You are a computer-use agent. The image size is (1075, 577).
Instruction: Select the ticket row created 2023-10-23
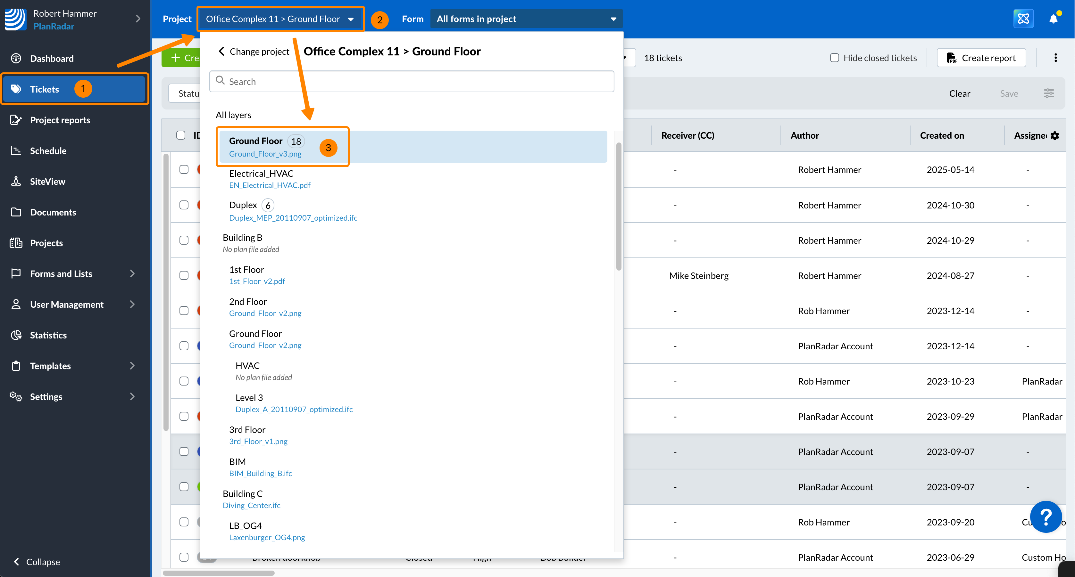pos(184,381)
